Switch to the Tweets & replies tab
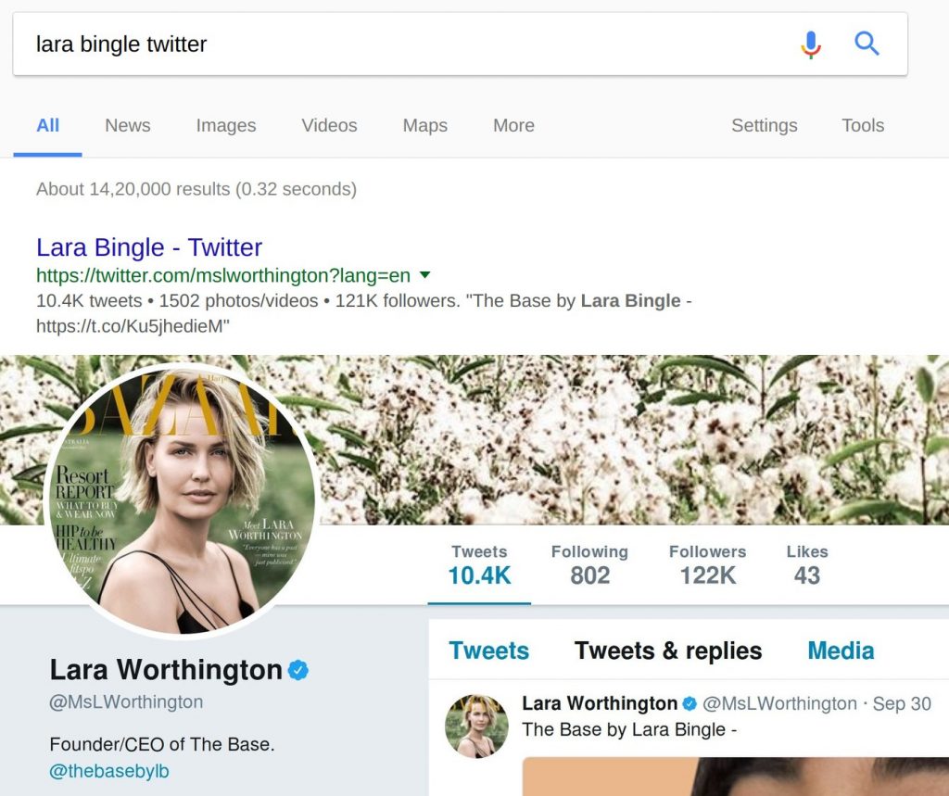The image size is (949, 796). tap(668, 651)
